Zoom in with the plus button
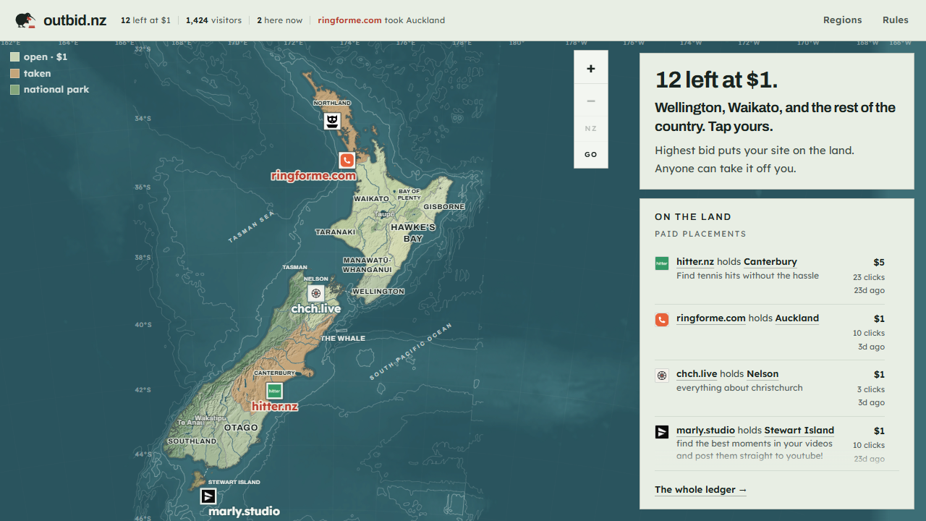Viewport: 926px width, 521px height. [591, 69]
